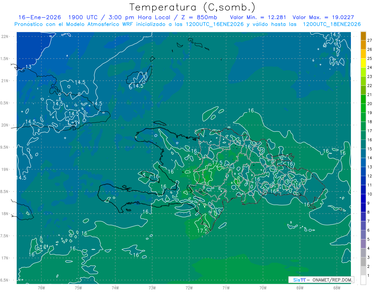Click the white bottom swatch of color scale
This screenshot has width=378, height=292.
click(x=363, y=280)
